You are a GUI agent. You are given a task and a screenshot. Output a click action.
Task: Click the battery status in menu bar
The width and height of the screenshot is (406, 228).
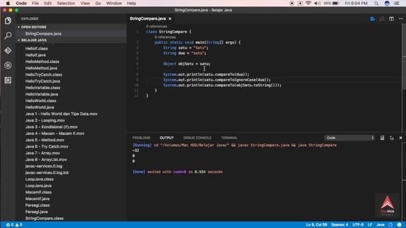click(x=331, y=3)
